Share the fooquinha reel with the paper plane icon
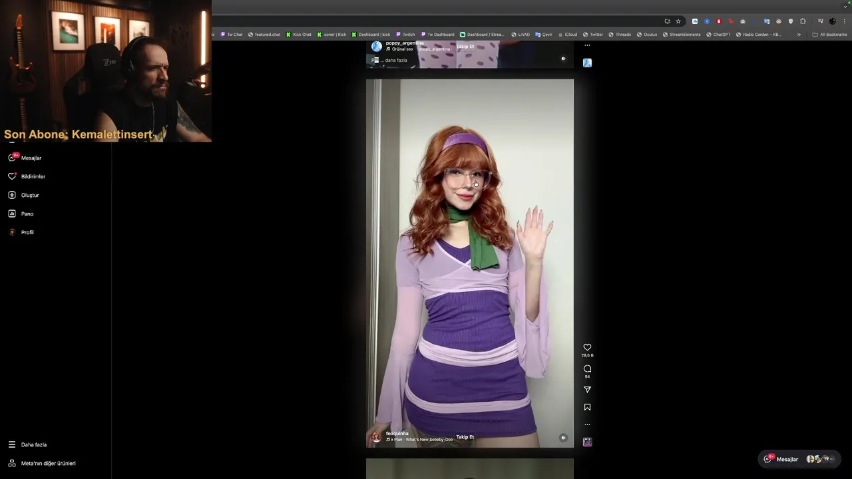 pyautogui.click(x=587, y=389)
